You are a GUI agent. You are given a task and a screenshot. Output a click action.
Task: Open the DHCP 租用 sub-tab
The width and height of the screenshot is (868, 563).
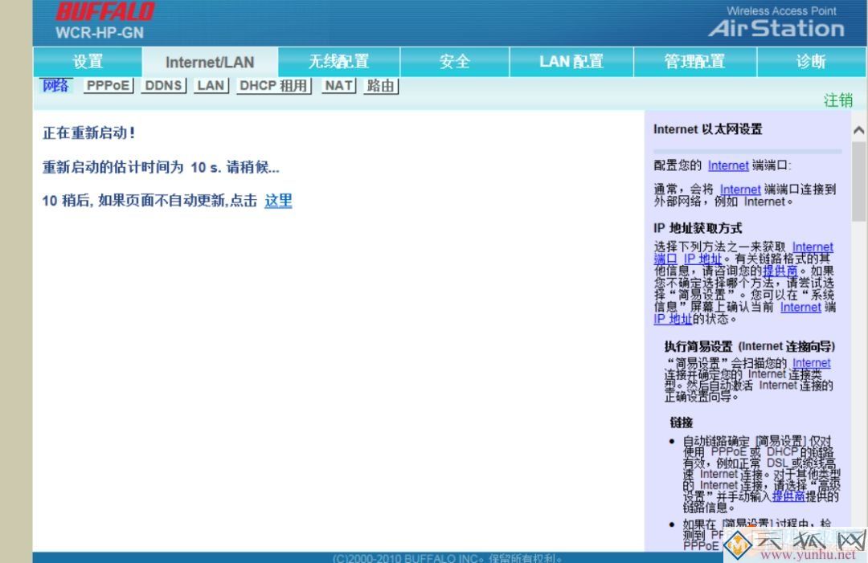(273, 85)
